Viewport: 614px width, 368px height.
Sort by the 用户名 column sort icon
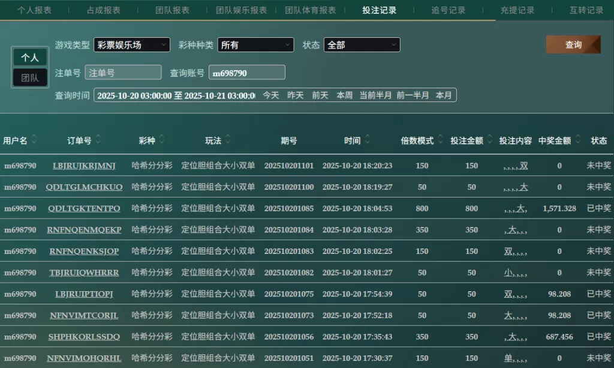click(x=34, y=140)
